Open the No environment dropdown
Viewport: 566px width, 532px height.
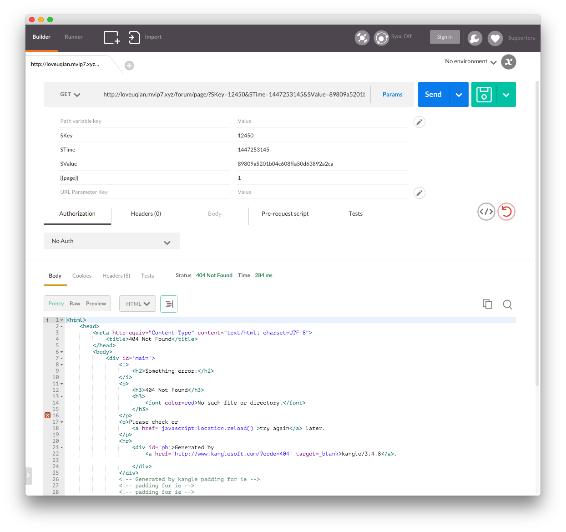[x=471, y=61]
